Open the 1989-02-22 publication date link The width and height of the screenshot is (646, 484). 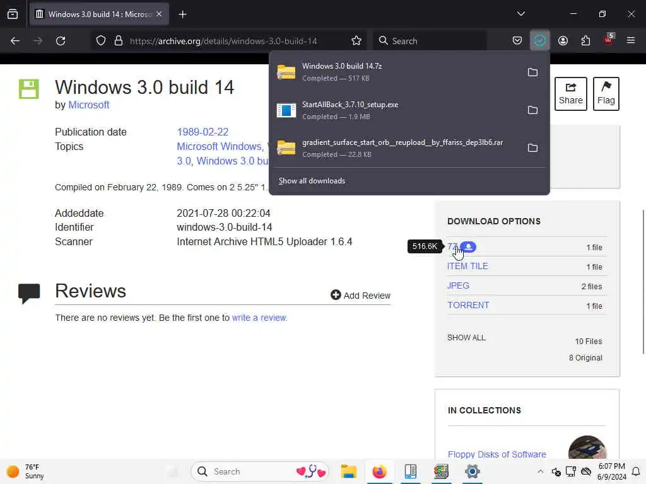[x=203, y=132]
